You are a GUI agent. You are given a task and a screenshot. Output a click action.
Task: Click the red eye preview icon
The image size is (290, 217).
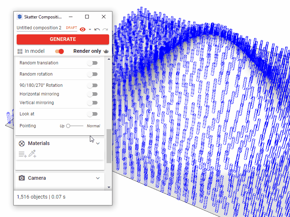pyautogui.click(x=83, y=29)
